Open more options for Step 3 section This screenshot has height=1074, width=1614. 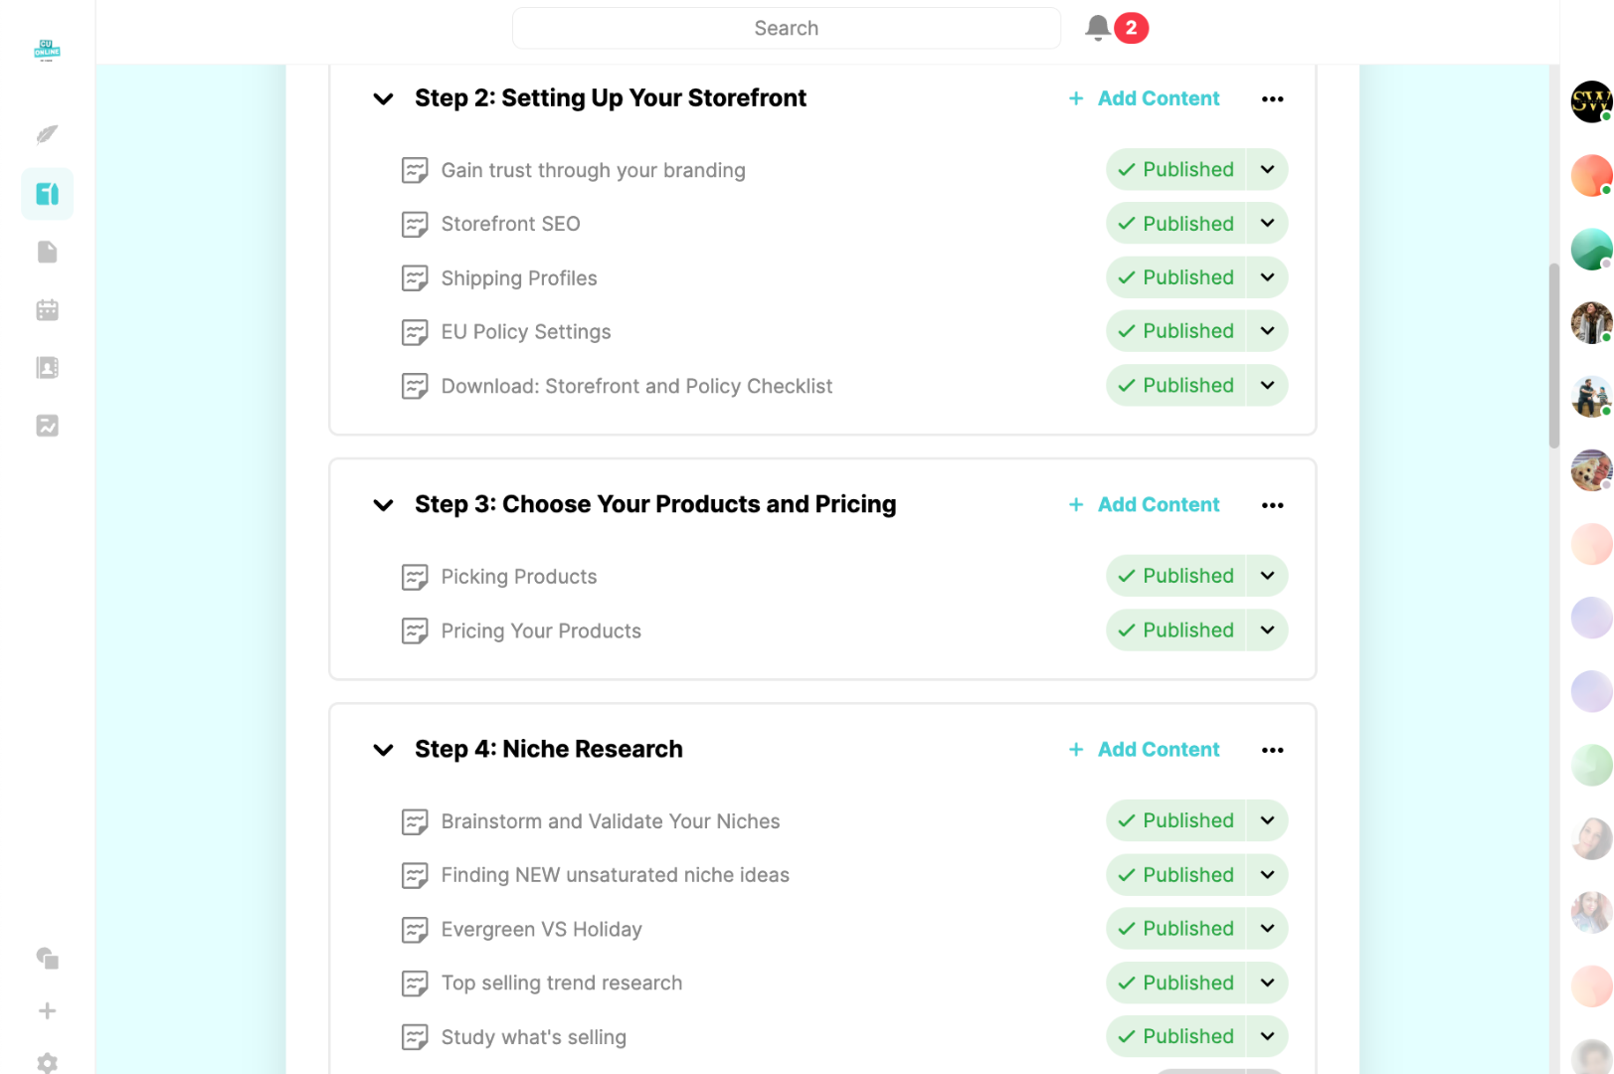pos(1272,505)
